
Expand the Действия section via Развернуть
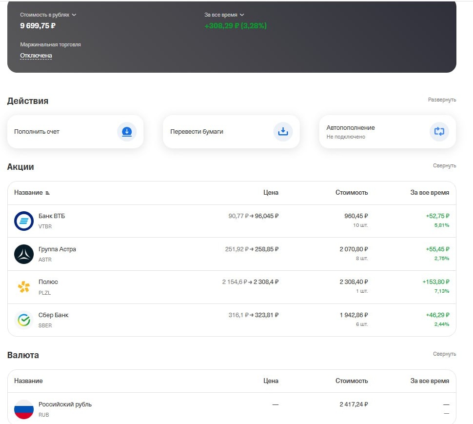click(x=442, y=100)
